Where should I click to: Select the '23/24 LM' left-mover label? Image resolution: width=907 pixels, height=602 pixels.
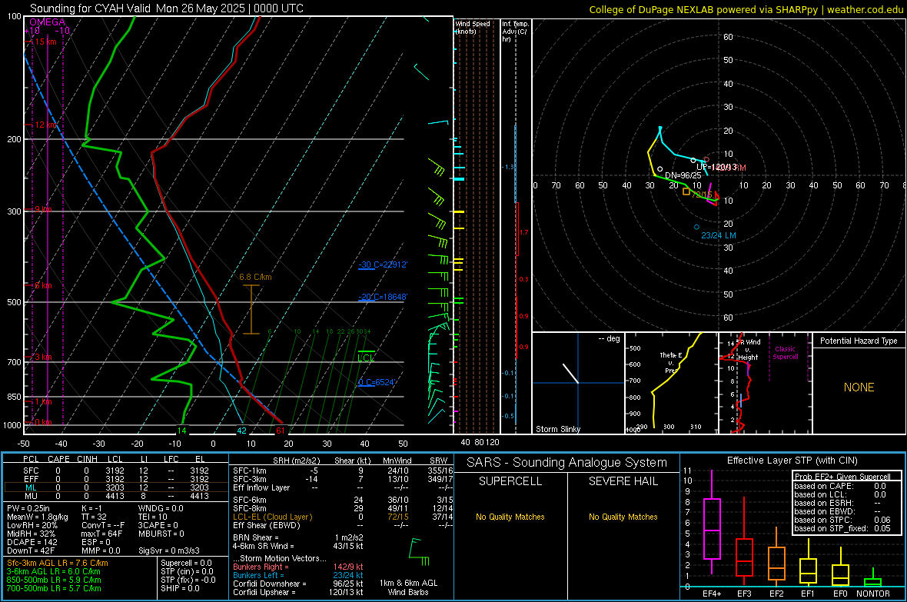pos(719,235)
